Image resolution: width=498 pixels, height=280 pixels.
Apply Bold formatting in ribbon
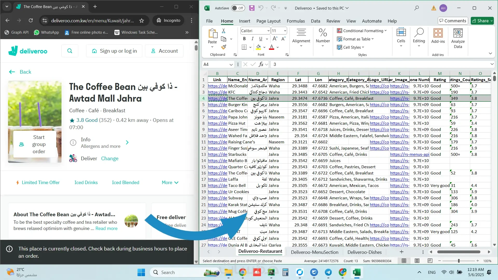tap(244, 39)
